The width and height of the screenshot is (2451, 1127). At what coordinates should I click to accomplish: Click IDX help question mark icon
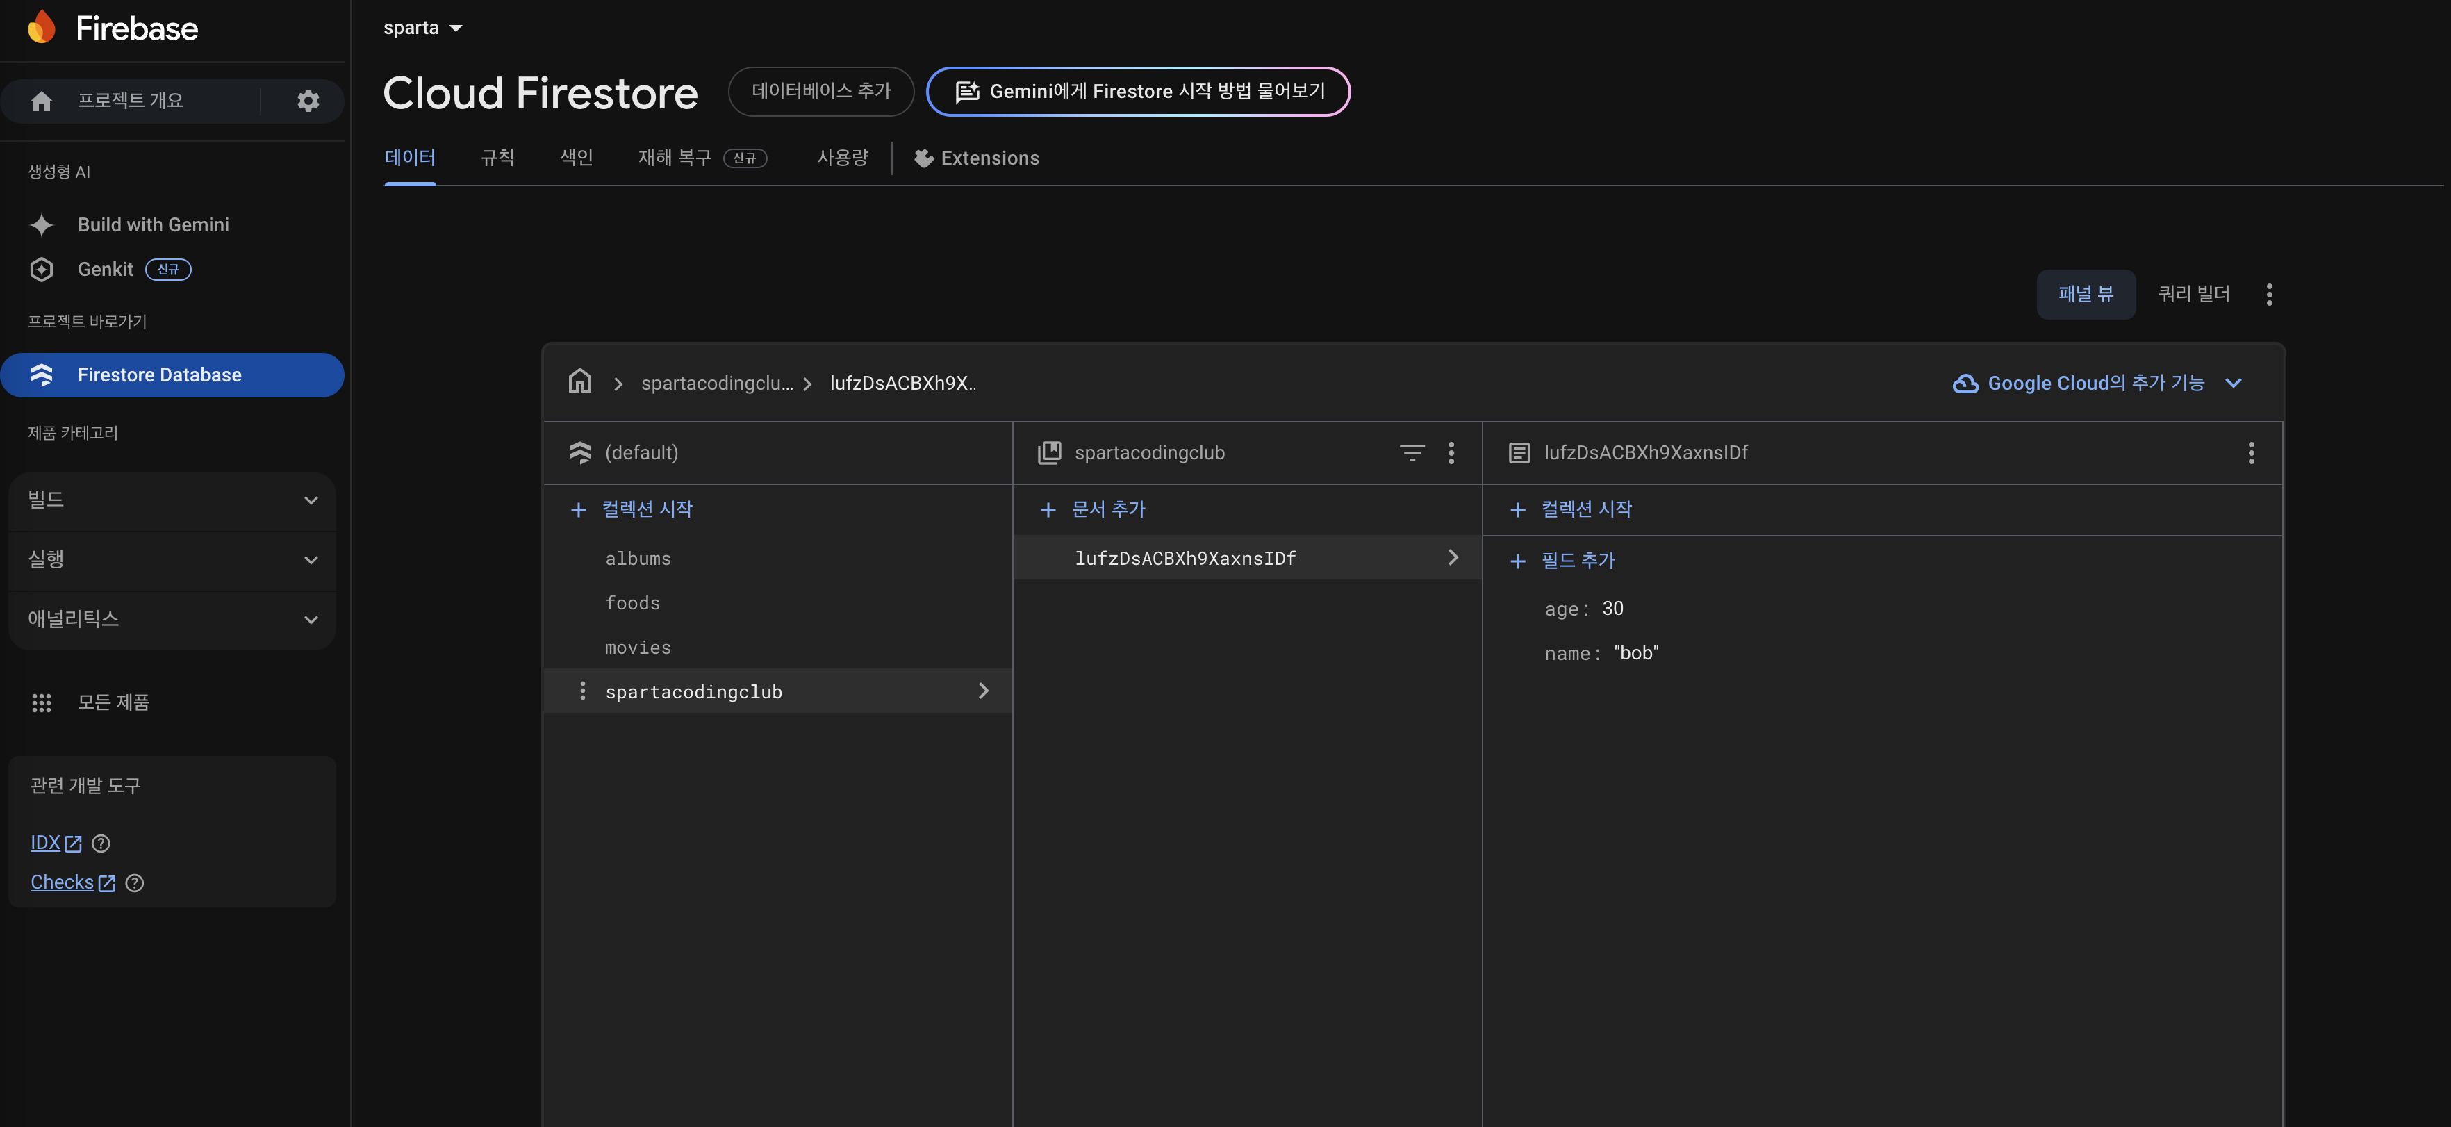tap(101, 844)
